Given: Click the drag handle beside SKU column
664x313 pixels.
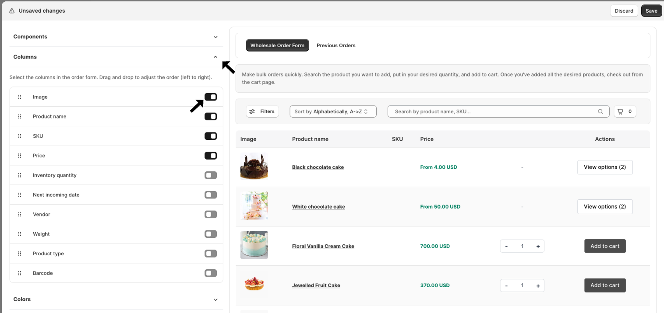Looking at the screenshot, I should [x=19, y=136].
